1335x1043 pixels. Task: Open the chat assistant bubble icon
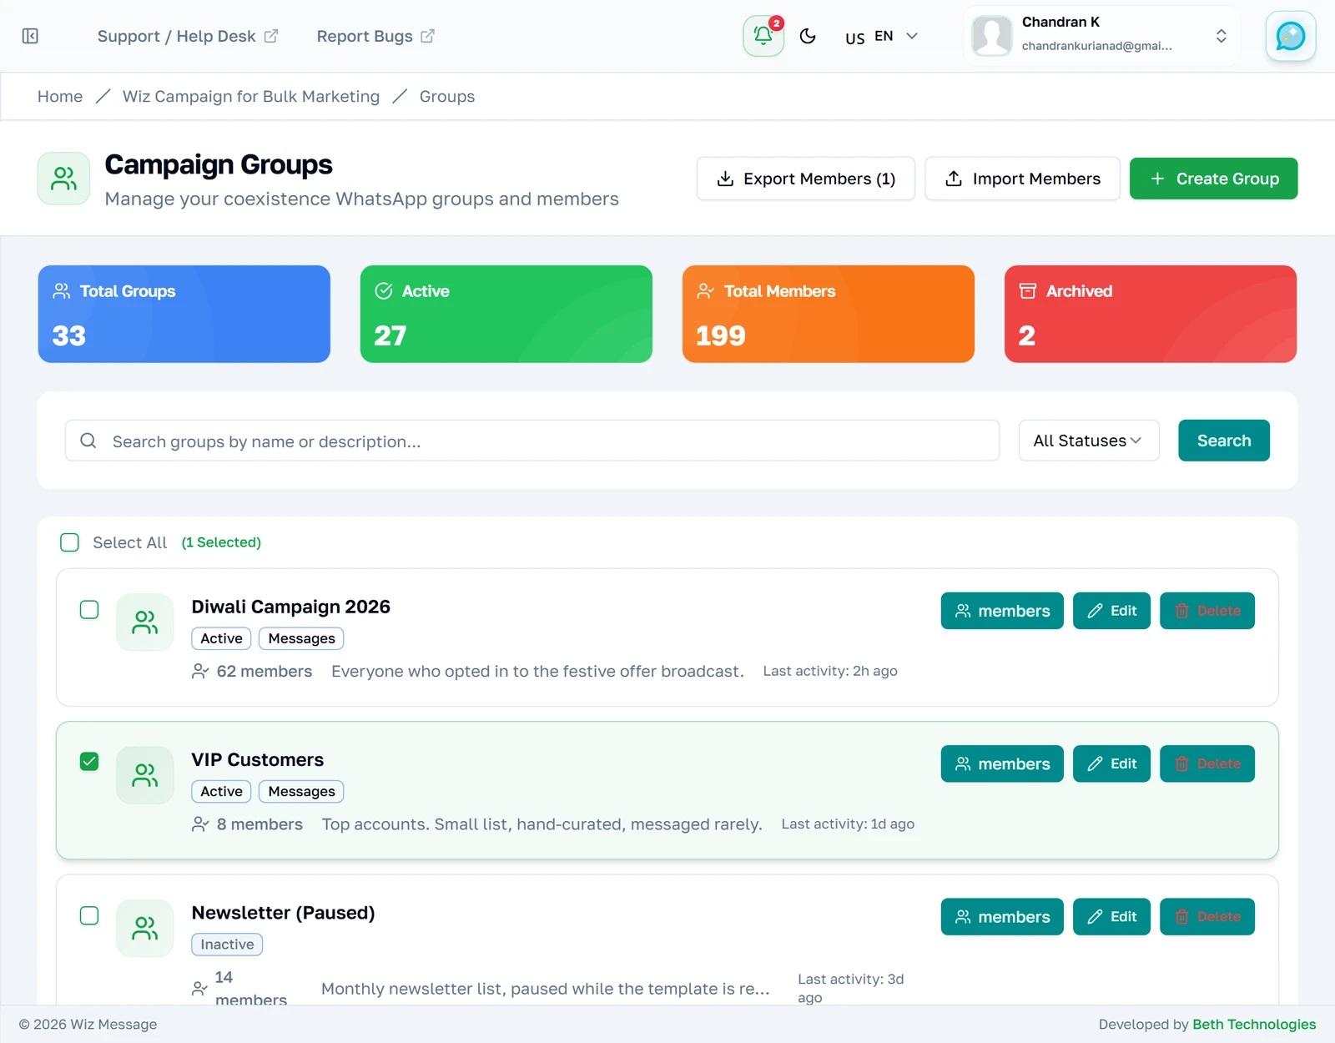tap(1290, 36)
